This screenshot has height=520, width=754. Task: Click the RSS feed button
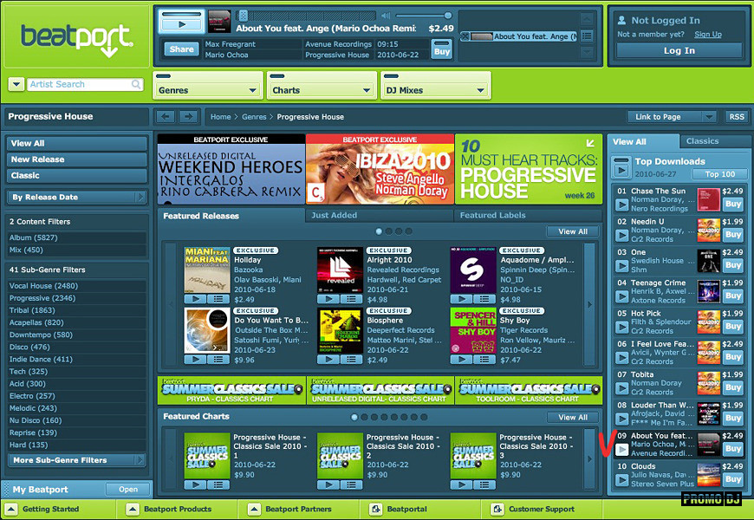coord(736,116)
